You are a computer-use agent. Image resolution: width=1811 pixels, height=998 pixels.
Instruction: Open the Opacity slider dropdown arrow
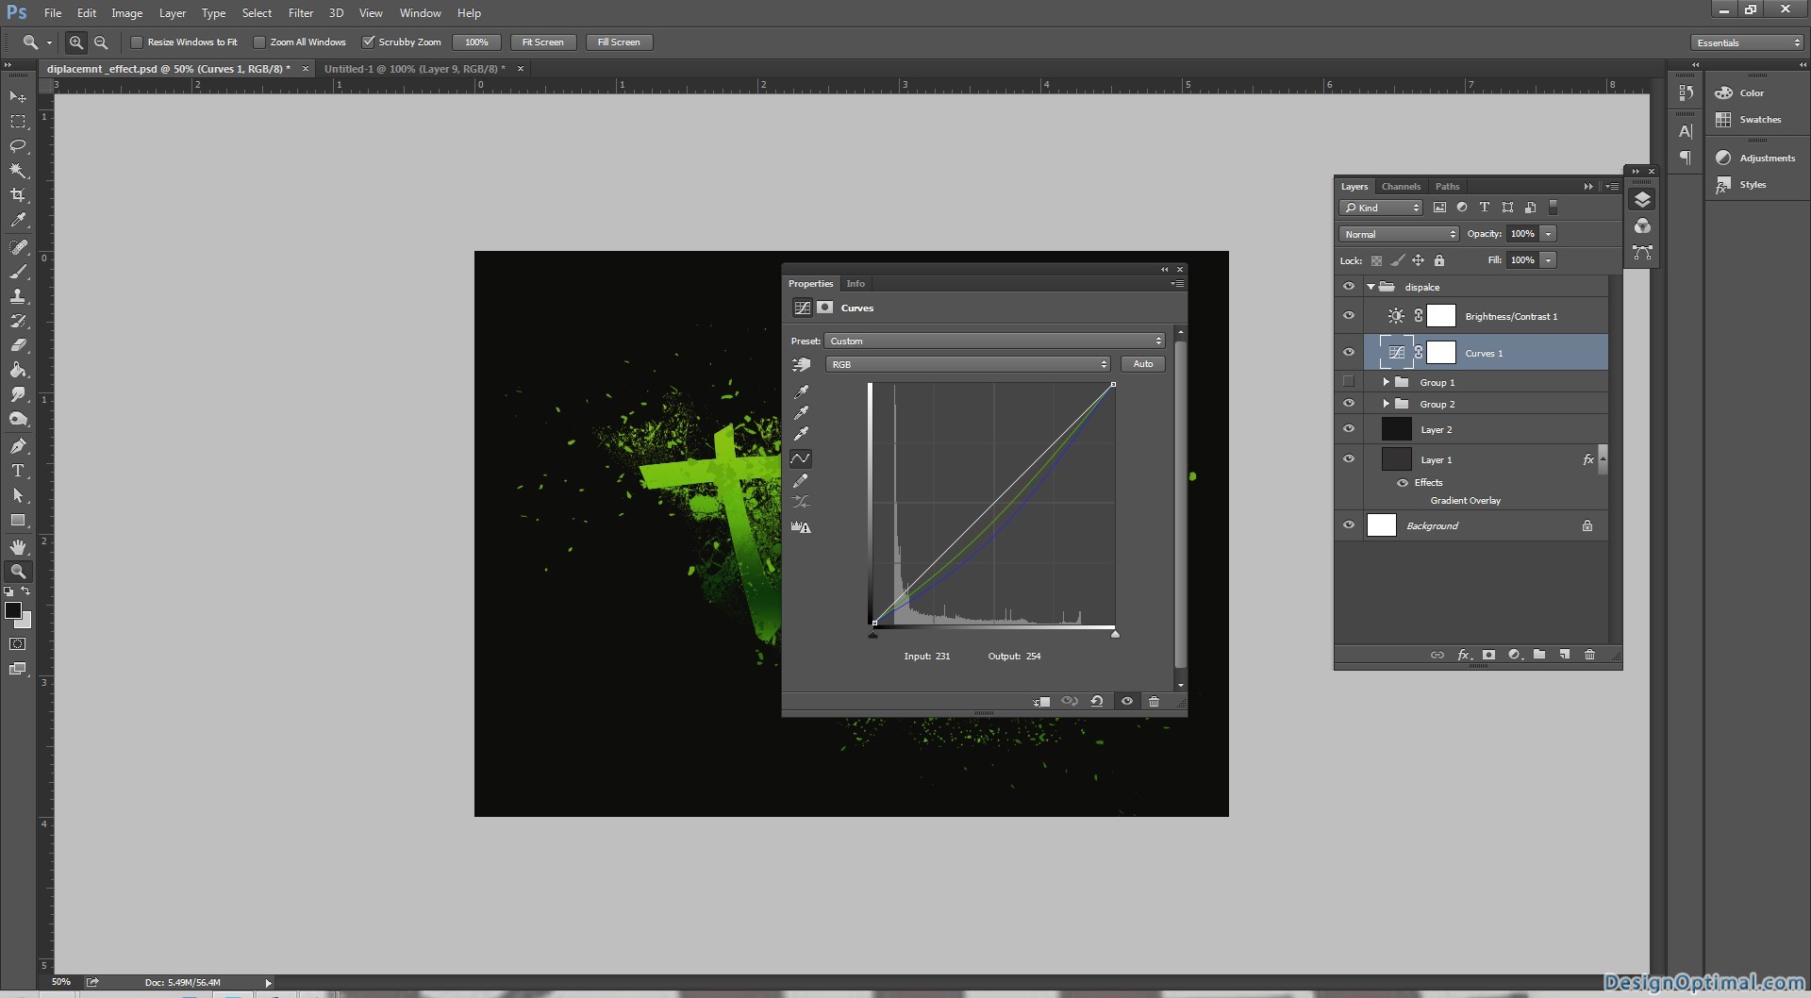click(x=1549, y=234)
